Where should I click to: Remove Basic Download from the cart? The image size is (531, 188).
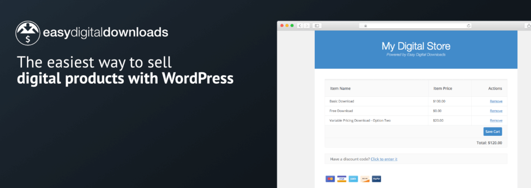(x=496, y=101)
